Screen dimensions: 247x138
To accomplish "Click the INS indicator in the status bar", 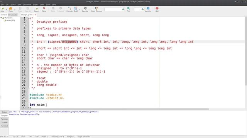I will [31, 136].
